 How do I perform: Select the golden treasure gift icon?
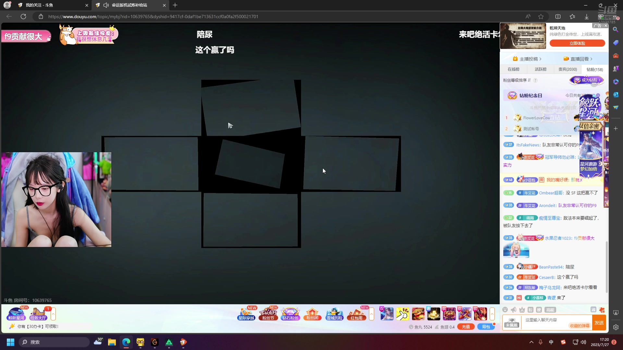[434, 314]
